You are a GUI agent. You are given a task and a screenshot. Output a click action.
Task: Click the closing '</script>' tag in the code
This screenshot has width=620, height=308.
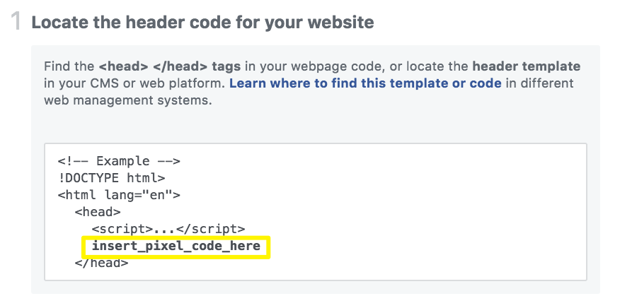coord(210,229)
